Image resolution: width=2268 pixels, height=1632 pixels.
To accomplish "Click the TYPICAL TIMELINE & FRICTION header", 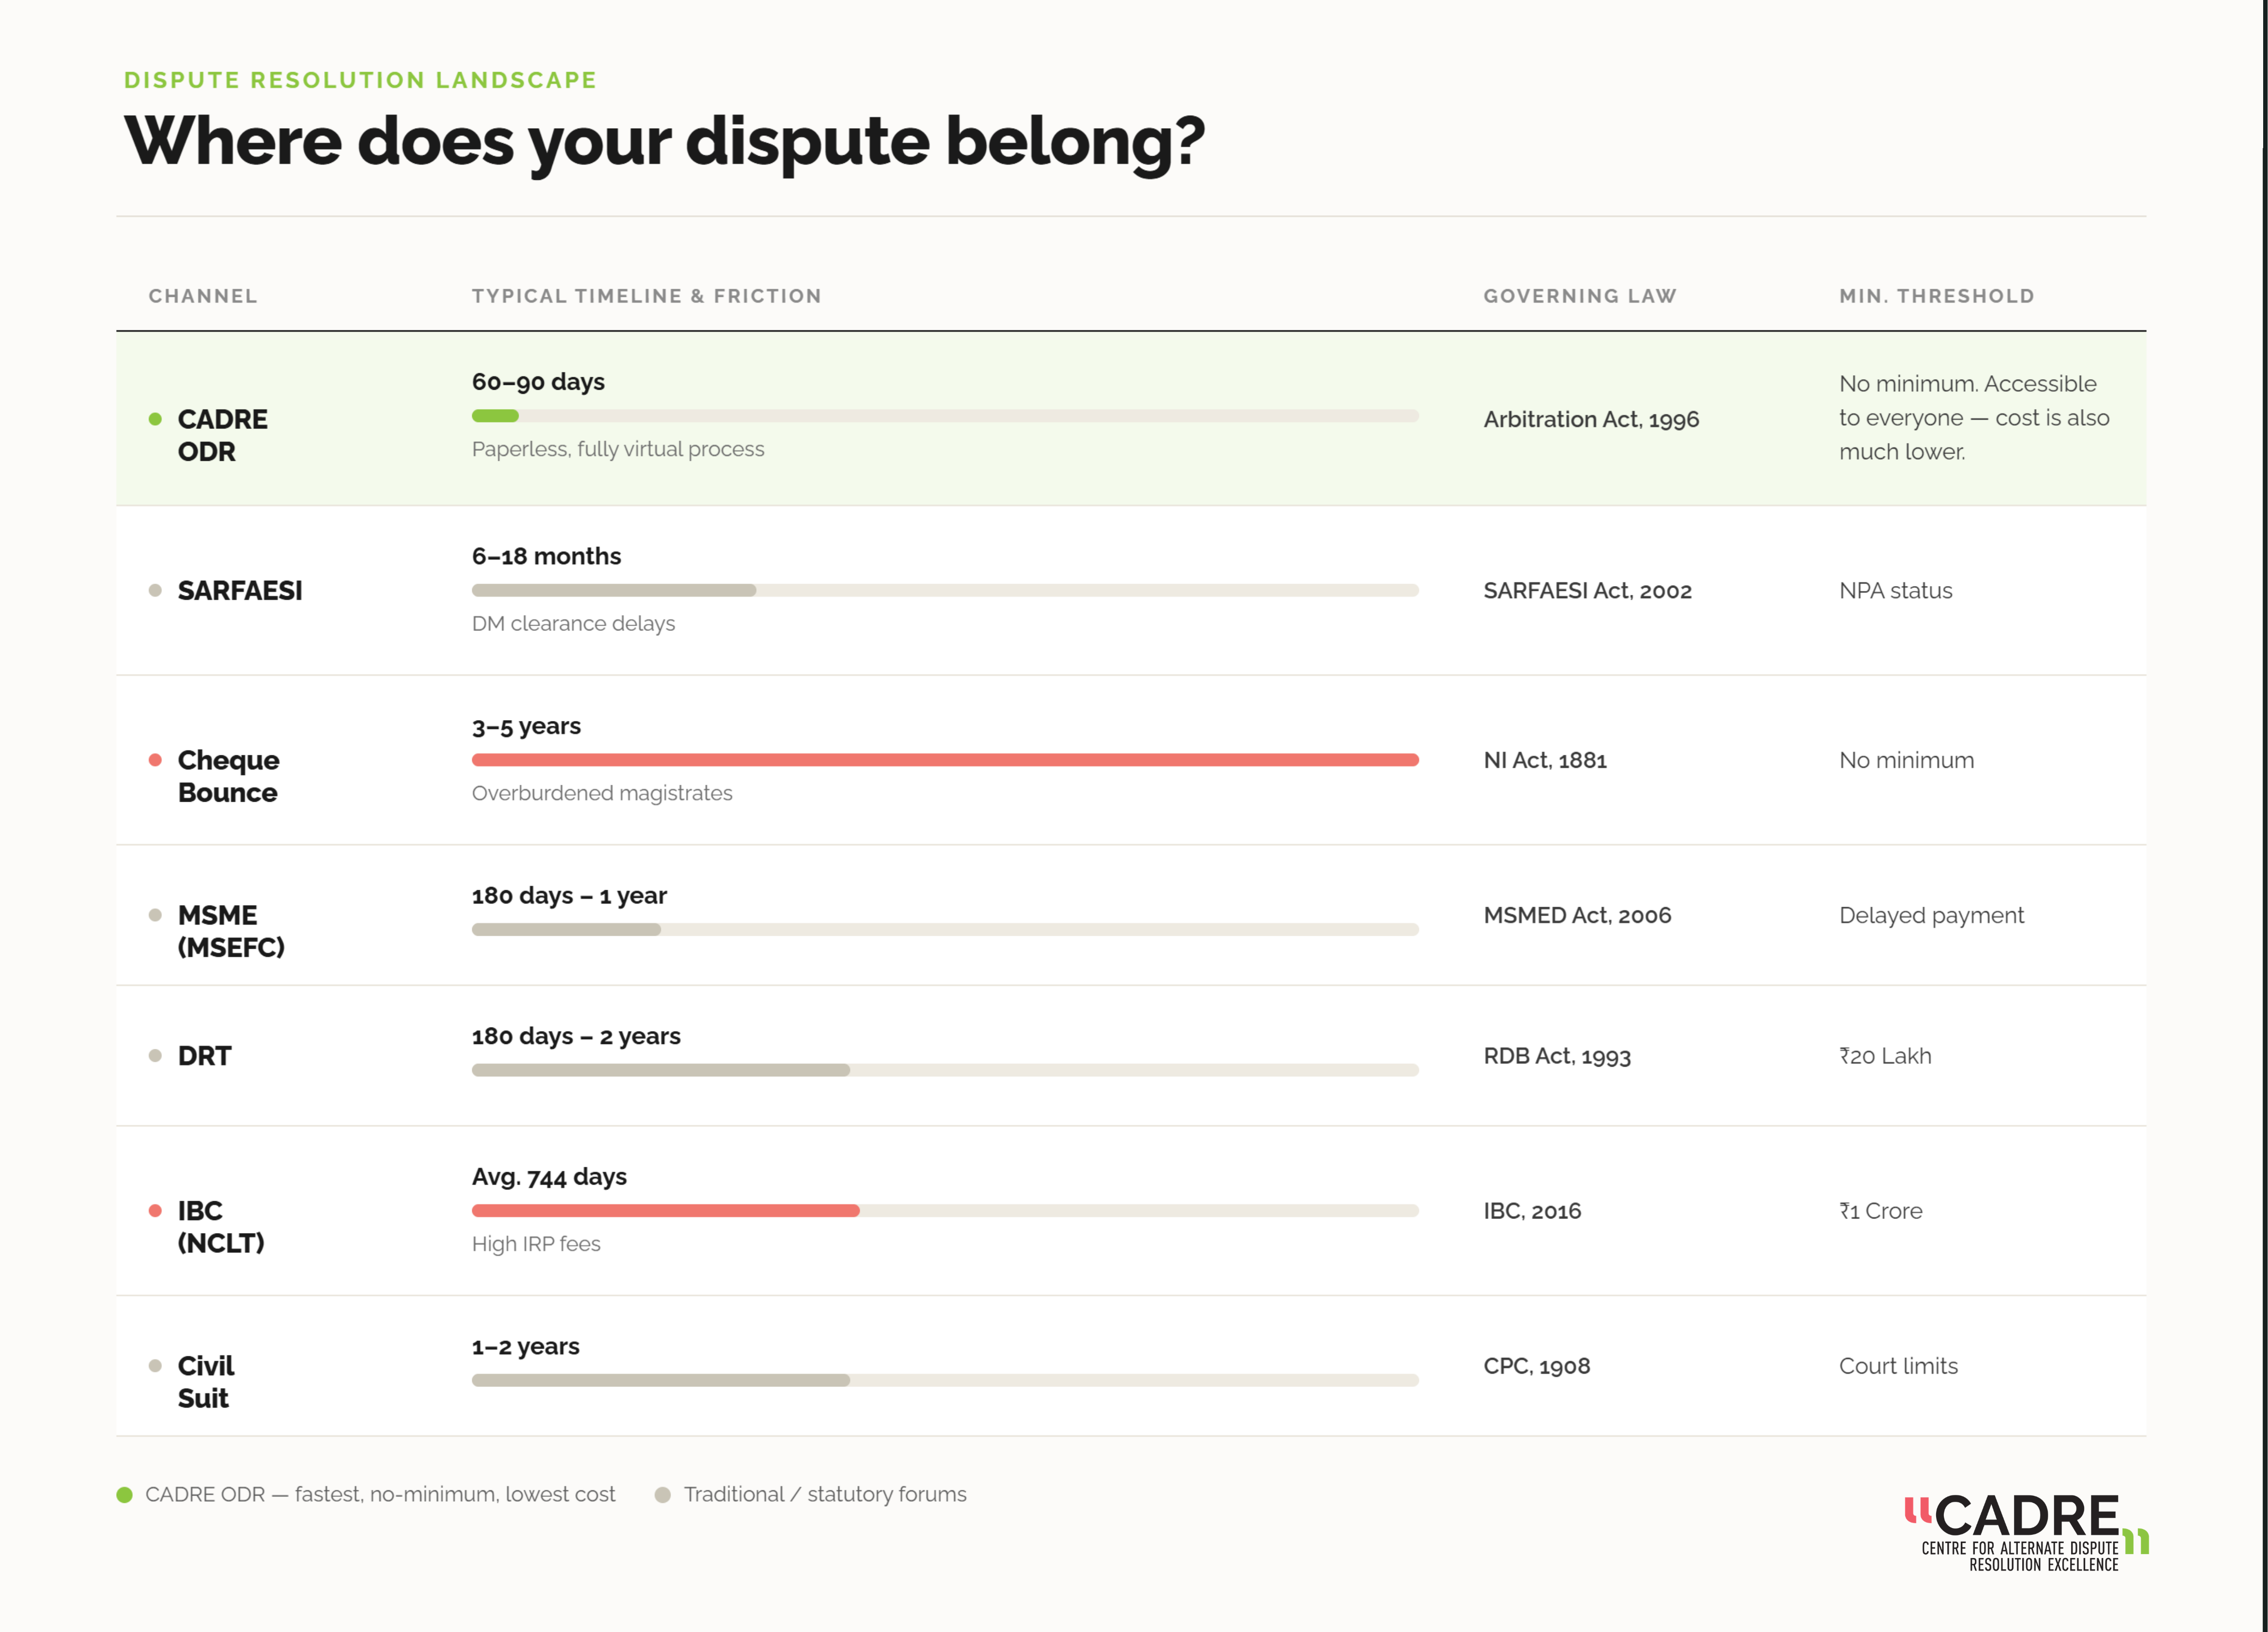I will 647,296.
